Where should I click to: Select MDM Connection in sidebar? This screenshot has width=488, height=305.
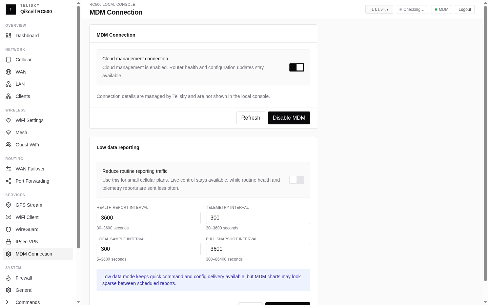[38, 254]
